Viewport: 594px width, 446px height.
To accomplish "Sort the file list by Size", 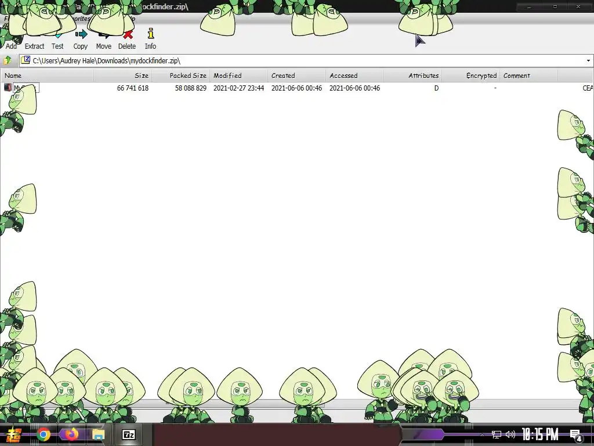I will click(123, 75).
